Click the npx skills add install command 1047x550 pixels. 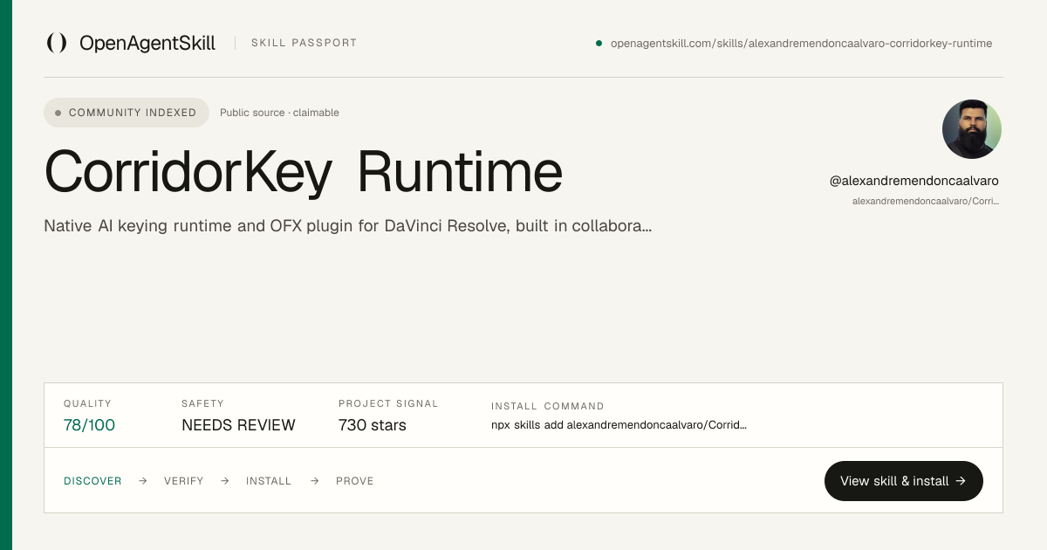coord(619,425)
